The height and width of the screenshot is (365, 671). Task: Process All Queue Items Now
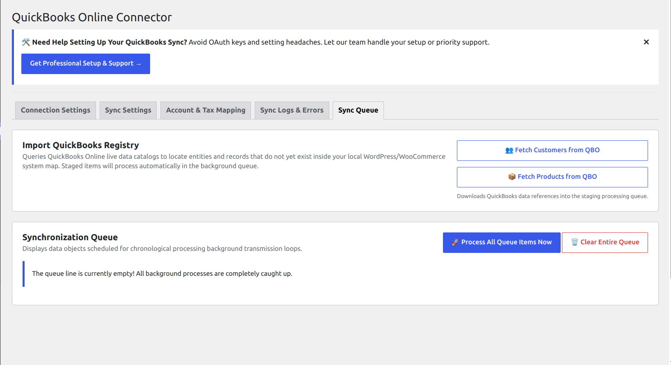coord(502,243)
